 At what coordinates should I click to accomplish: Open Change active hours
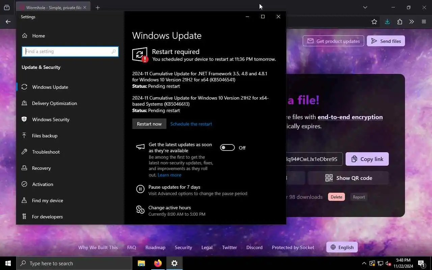(x=169, y=208)
